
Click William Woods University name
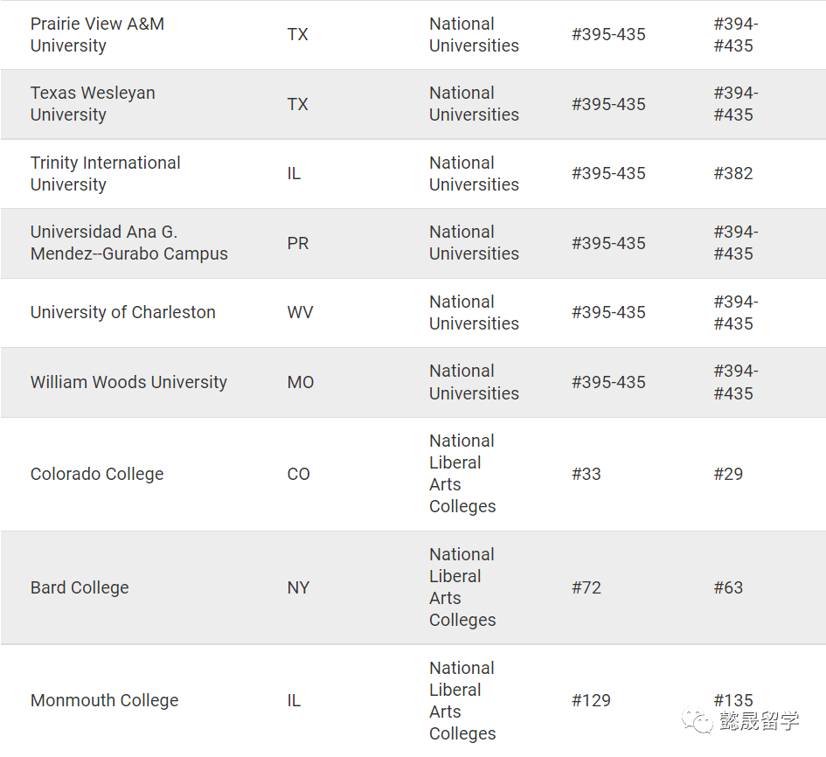pyautogui.click(x=128, y=382)
